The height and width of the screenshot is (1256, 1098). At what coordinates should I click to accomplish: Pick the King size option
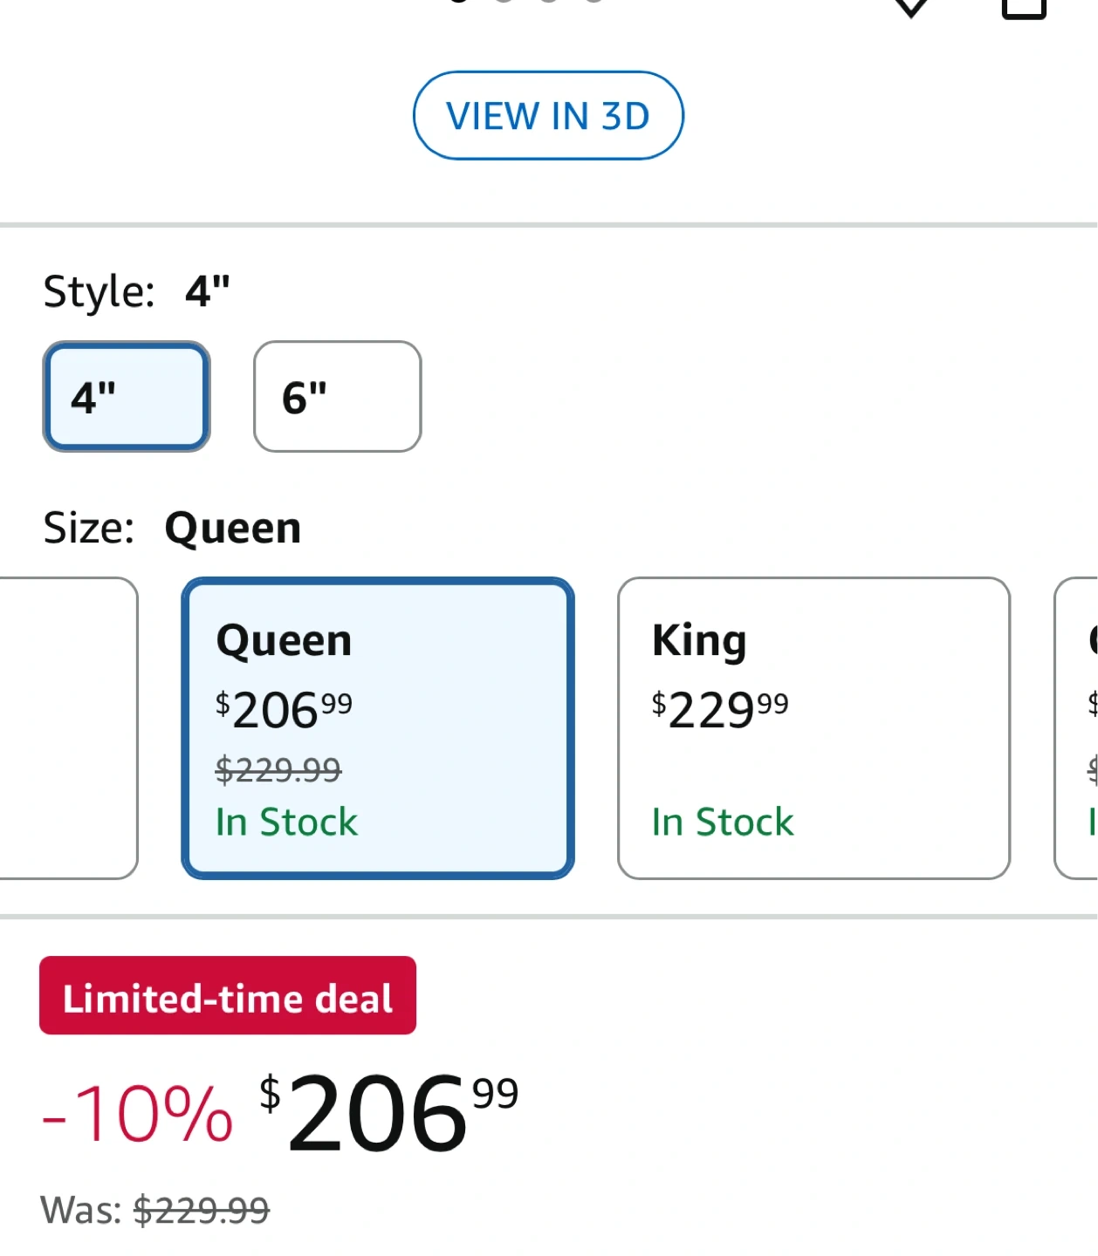(x=813, y=728)
